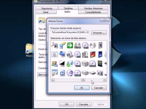
Task: Close the Alterar Ícone dialog
Action: tap(105, 20)
